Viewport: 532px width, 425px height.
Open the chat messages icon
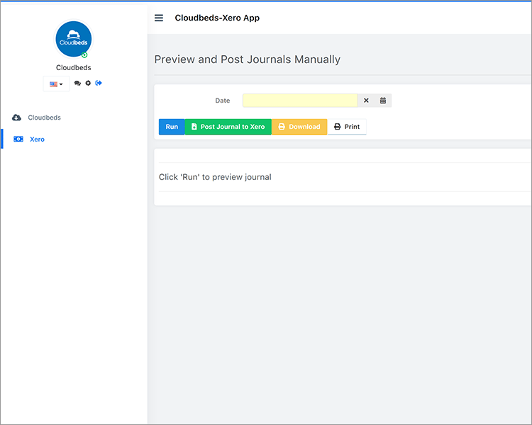[77, 83]
